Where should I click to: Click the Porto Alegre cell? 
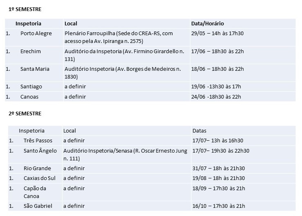pyautogui.click(x=36, y=34)
